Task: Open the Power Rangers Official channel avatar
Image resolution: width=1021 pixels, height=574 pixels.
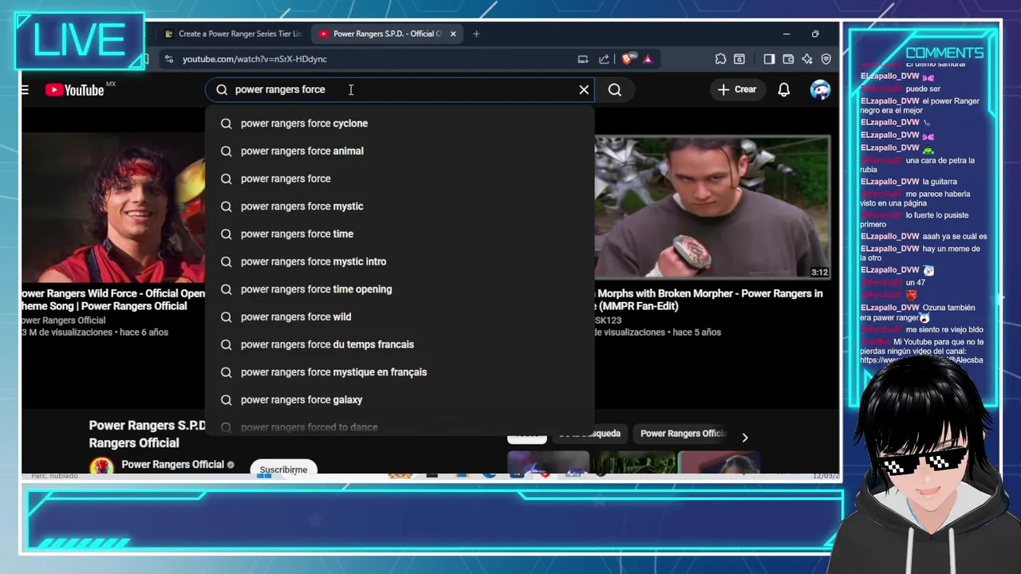Action: [101, 467]
